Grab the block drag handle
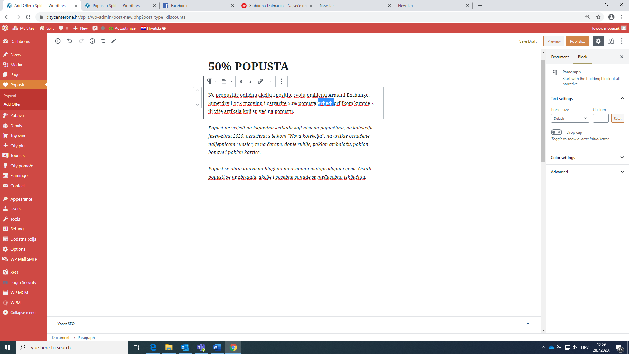Viewport: 629px width, 354px height. [x=197, y=97]
